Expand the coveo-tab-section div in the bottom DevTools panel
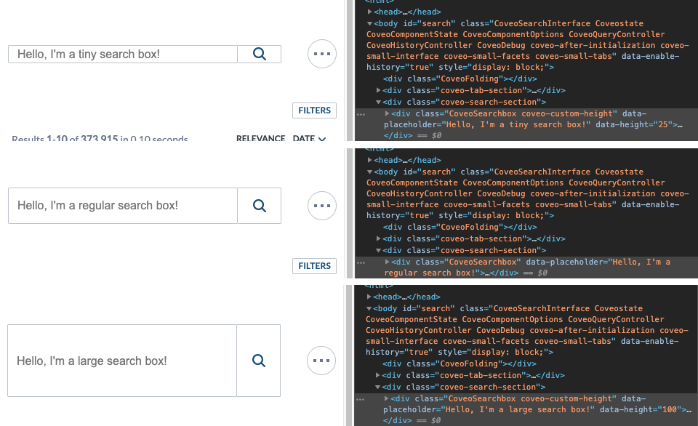The height and width of the screenshot is (426, 698). pyautogui.click(x=377, y=375)
